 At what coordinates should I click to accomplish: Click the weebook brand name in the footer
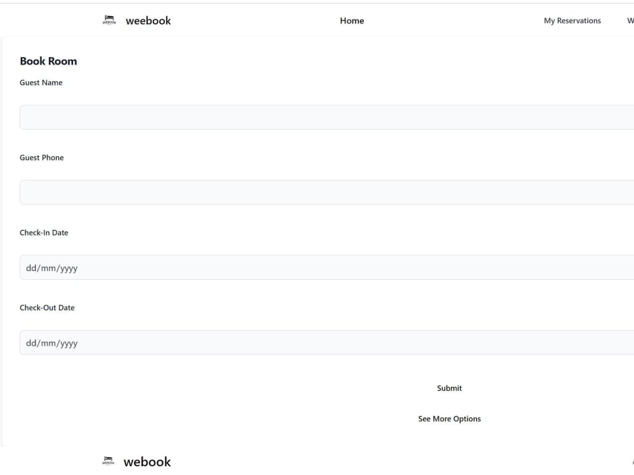146,462
